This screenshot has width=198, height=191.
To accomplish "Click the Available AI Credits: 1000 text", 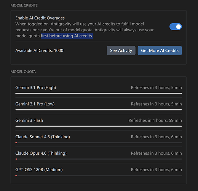I will pyautogui.click(x=39, y=50).
